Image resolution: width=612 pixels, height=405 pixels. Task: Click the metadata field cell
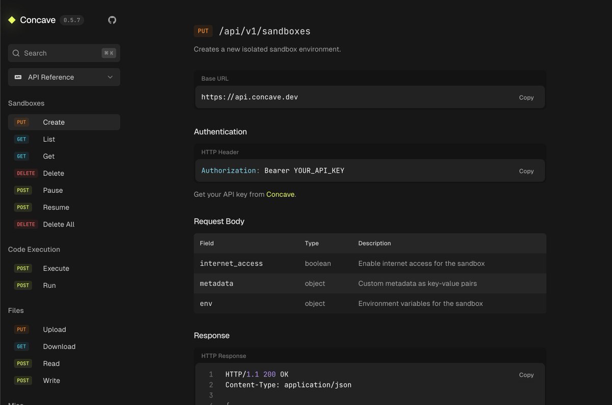click(x=216, y=284)
